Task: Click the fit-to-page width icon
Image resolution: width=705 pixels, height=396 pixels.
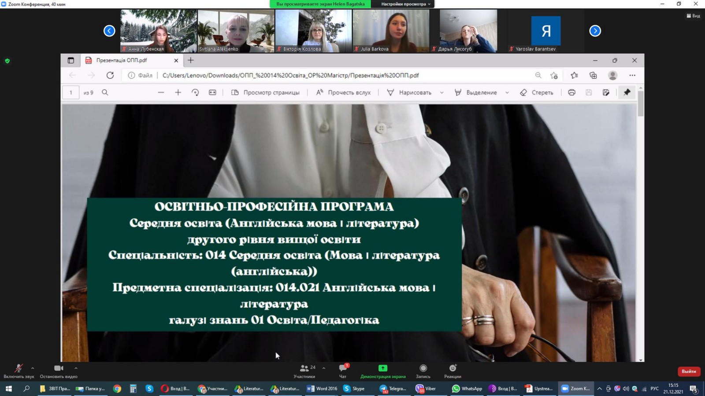Action: click(212, 92)
